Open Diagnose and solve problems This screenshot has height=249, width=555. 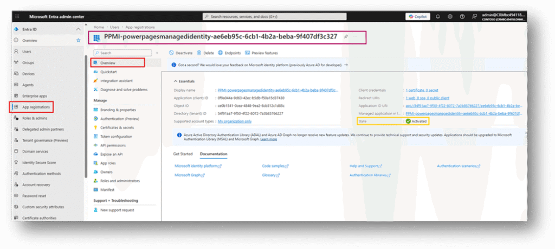point(124,90)
